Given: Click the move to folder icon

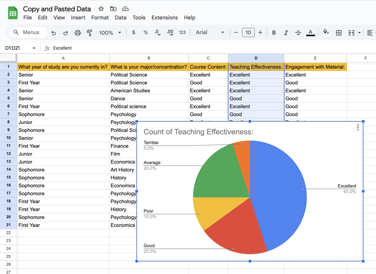Looking at the screenshot, I should pos(113,9).
